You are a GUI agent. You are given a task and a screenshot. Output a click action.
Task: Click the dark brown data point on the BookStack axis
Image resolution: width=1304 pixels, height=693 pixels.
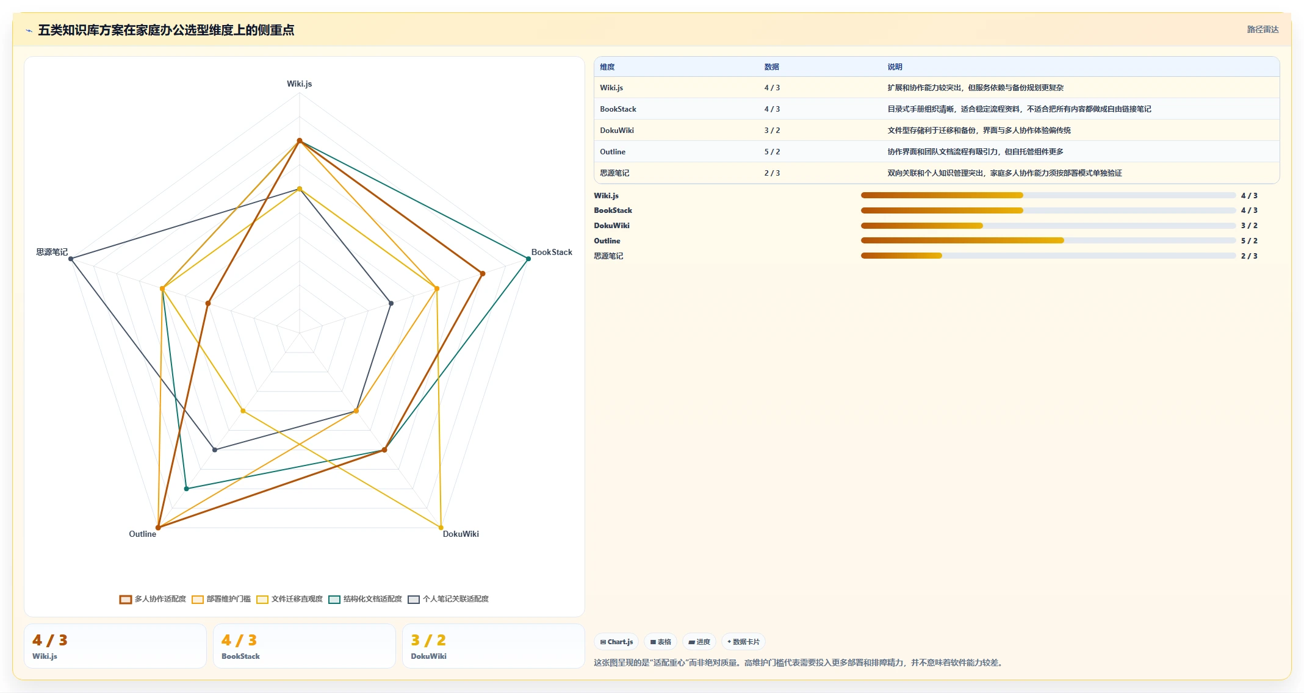[x=483, y=274]
